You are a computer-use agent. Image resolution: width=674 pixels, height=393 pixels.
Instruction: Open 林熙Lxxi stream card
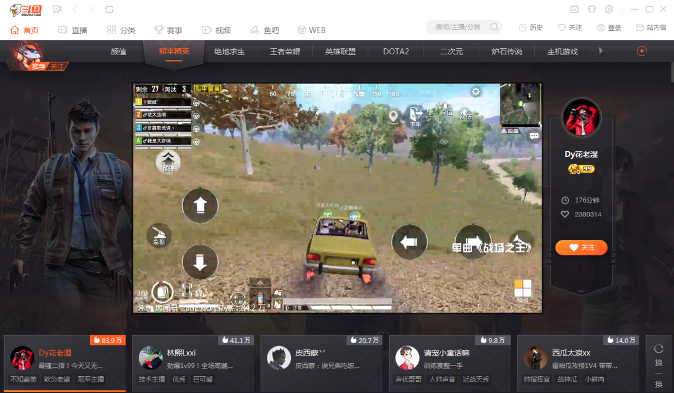(194, 363)
